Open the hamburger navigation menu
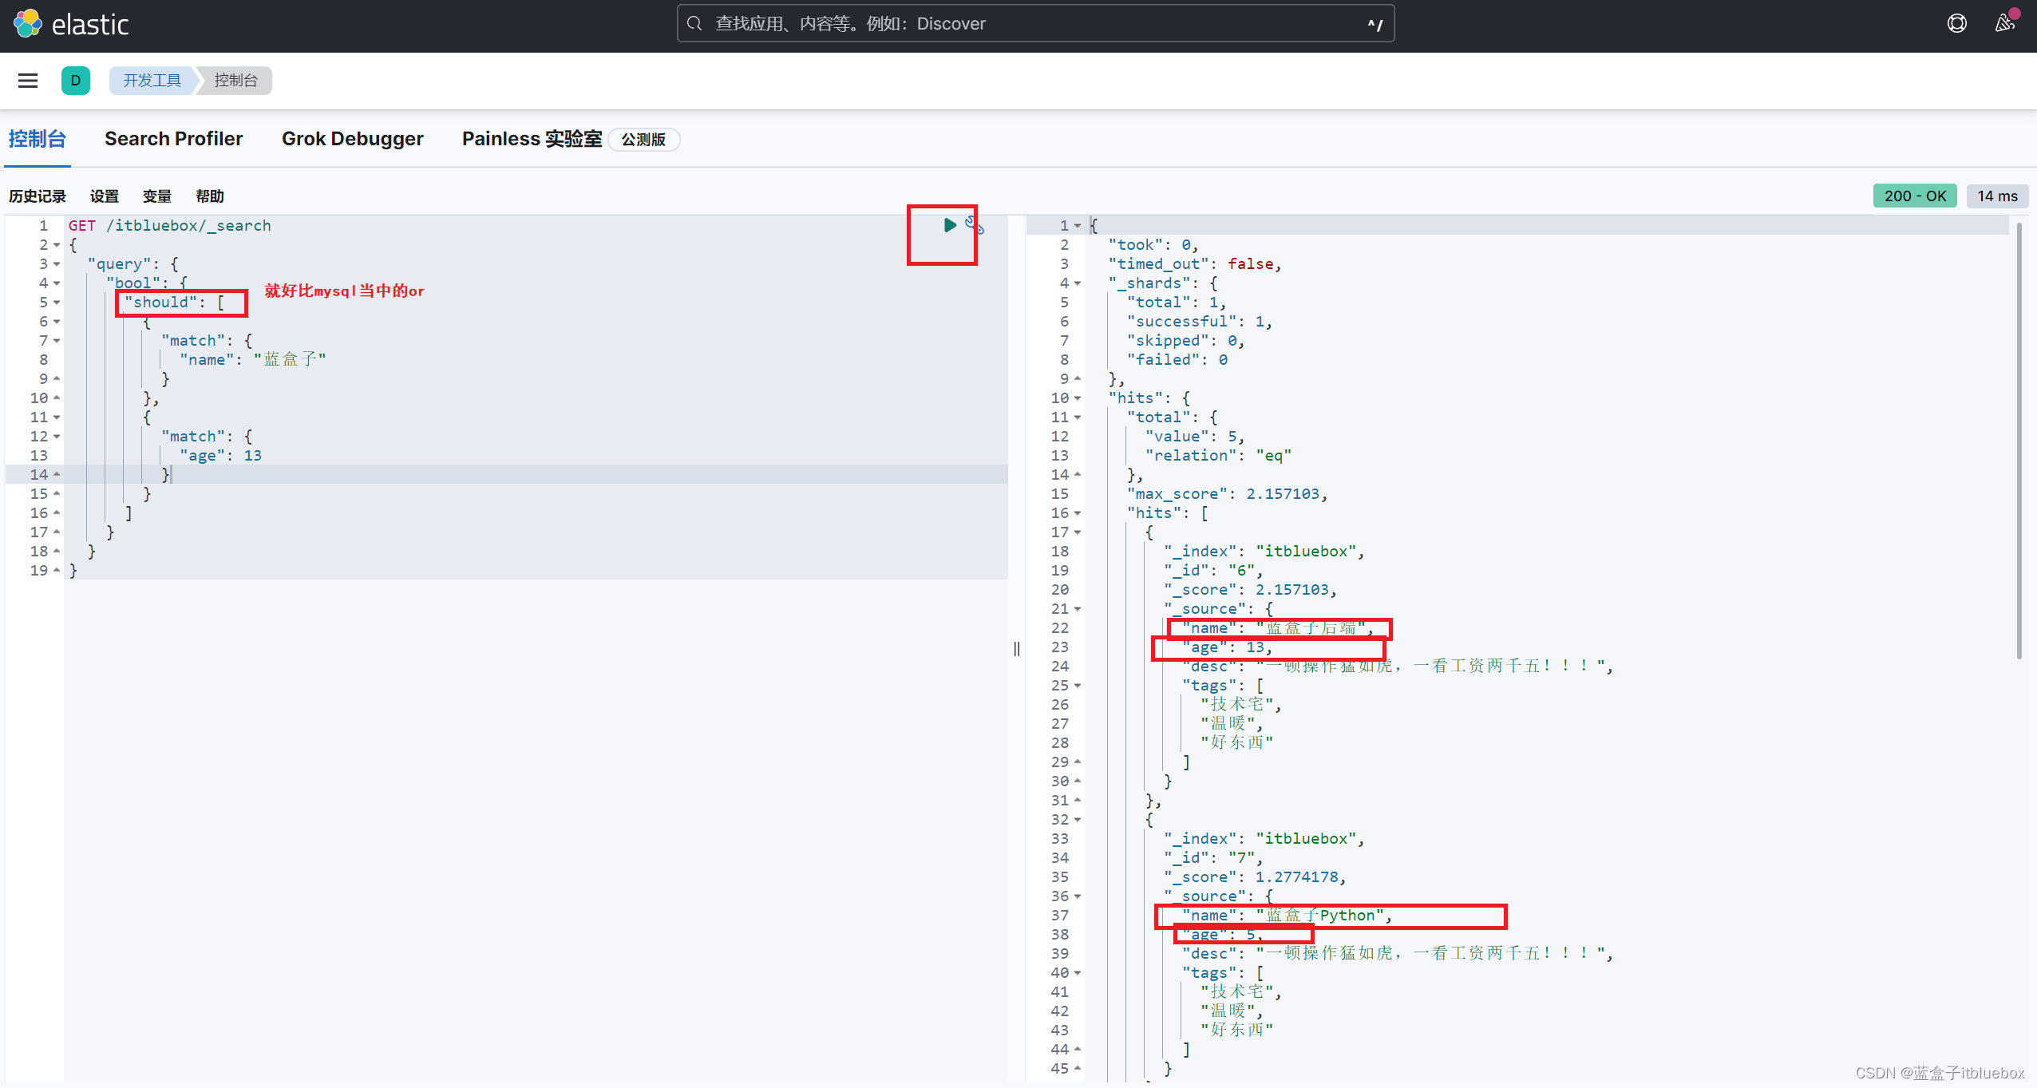The height and width of the screenshot is (1088, 2037). point(28,81)
